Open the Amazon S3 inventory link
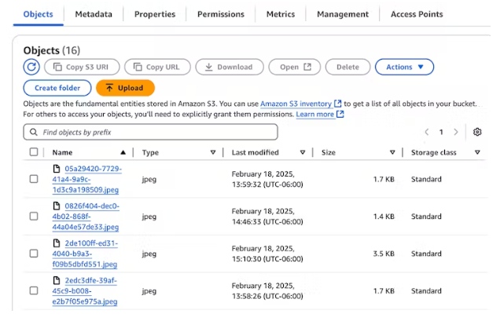This screenshot has width=500, height=321. 296,104
